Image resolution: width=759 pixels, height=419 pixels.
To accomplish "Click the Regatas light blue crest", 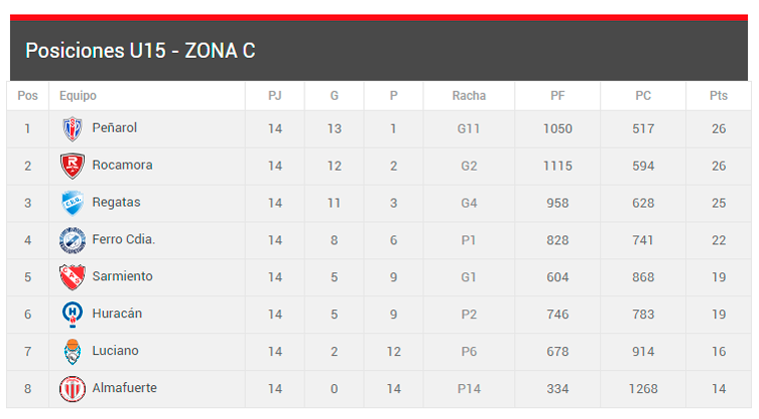I will [x=72, y=203].
